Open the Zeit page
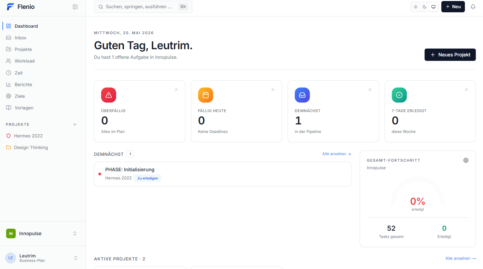Image resolution: width=483 pixels, height=269 pixels. coord(43,73)
